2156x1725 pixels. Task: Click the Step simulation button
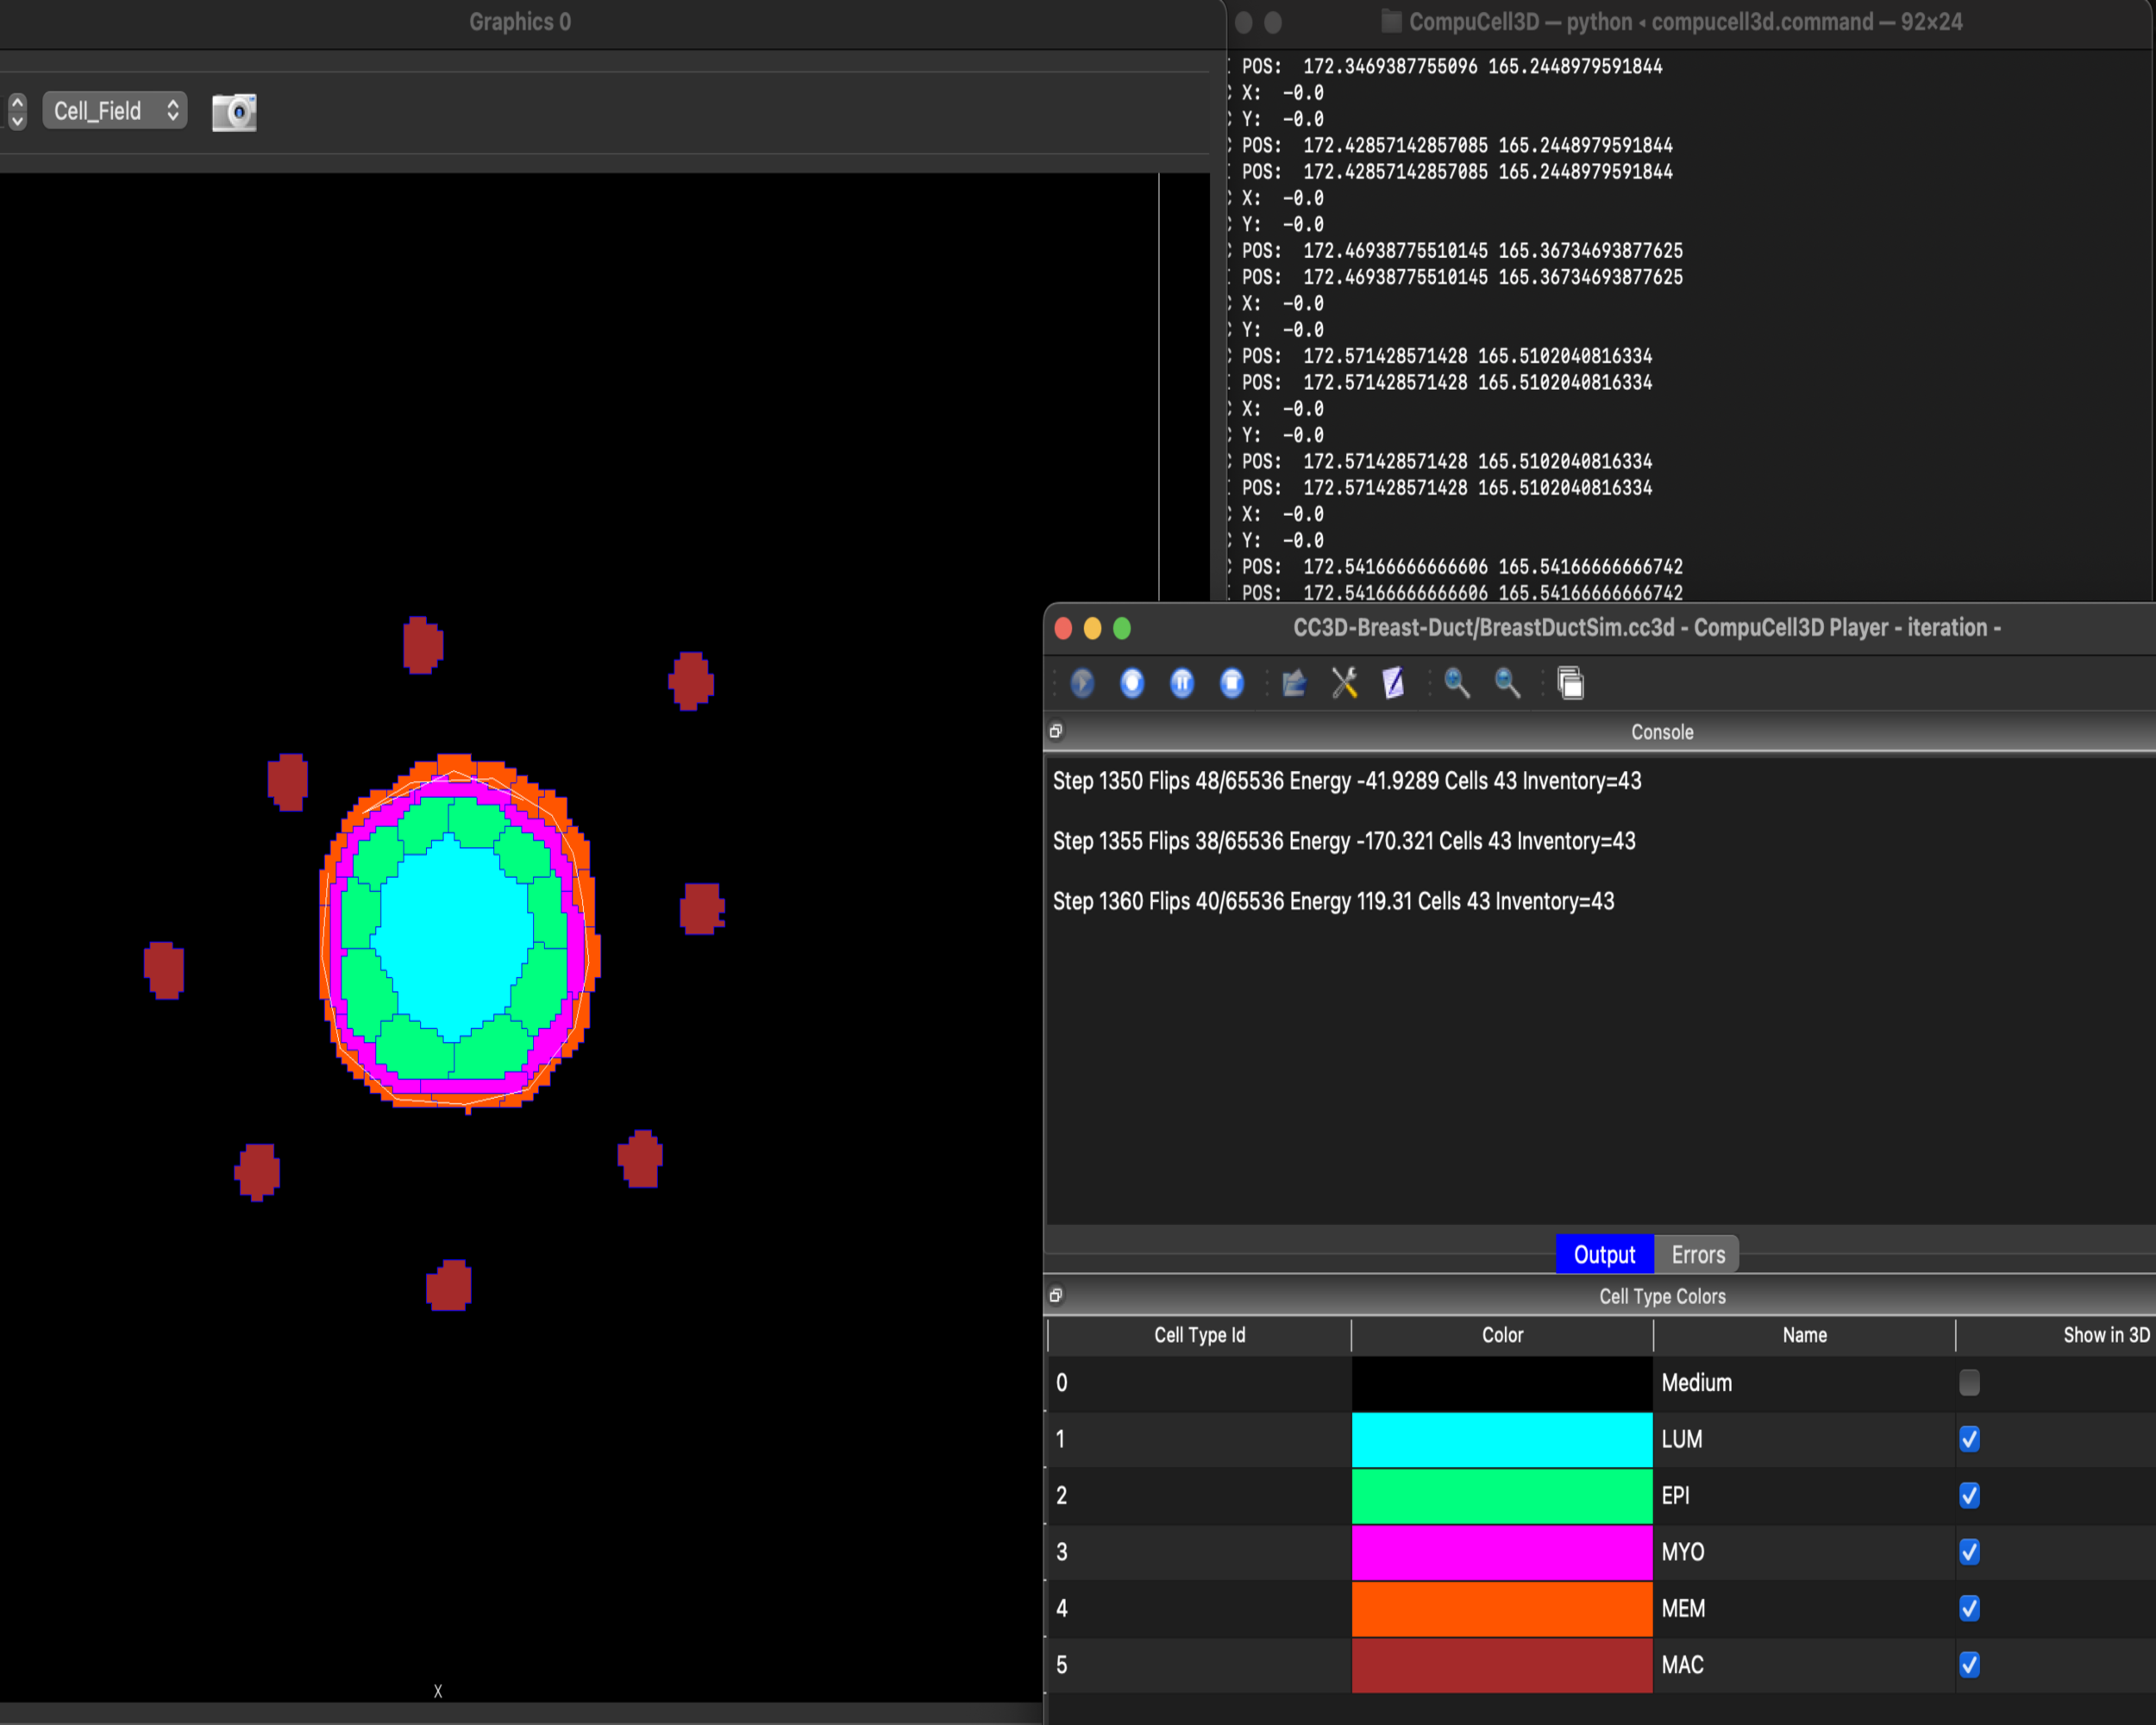click(x=1132, y=683)
